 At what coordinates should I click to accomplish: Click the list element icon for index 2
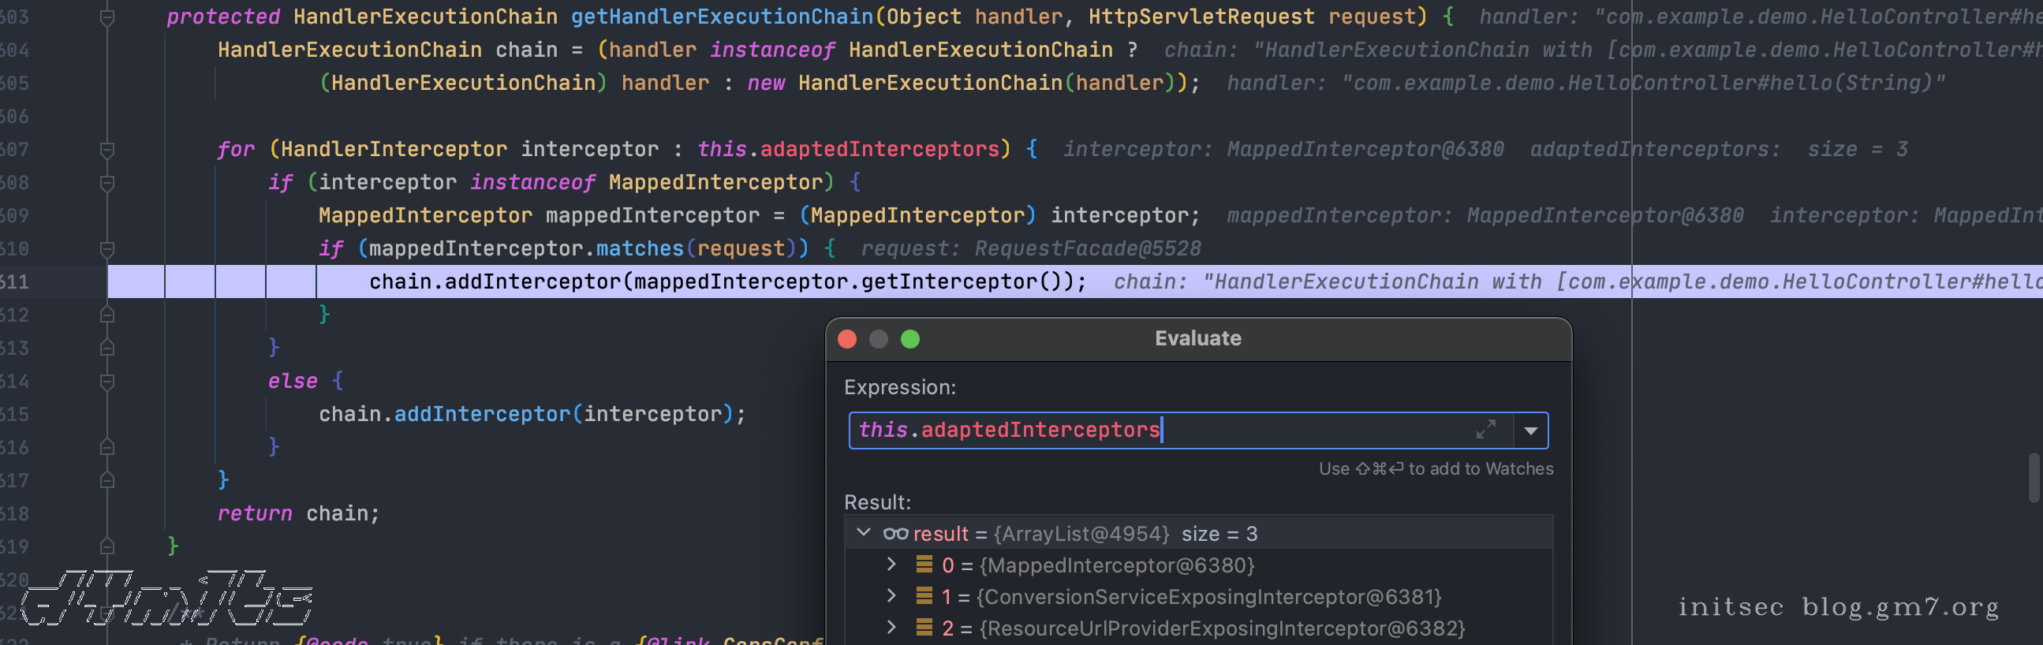click(x=924, y=628)
